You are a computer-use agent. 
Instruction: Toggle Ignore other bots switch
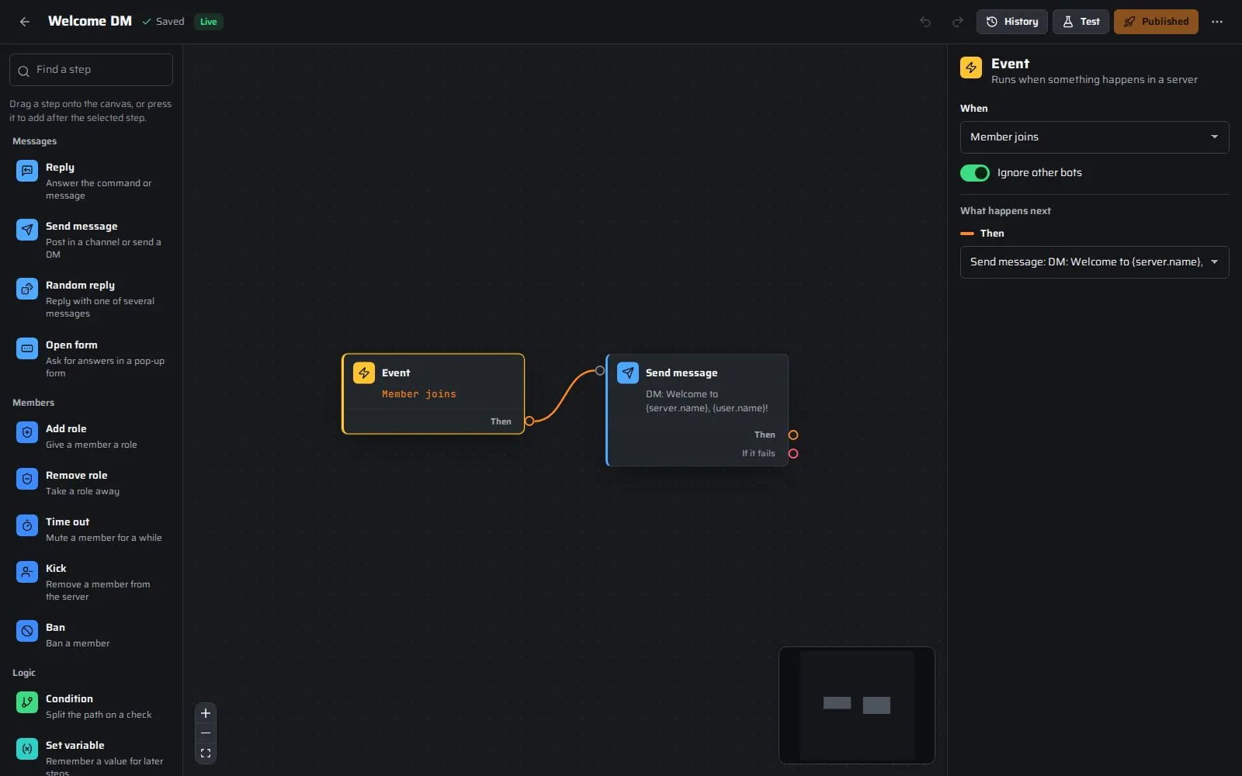[x=975, y=173]
